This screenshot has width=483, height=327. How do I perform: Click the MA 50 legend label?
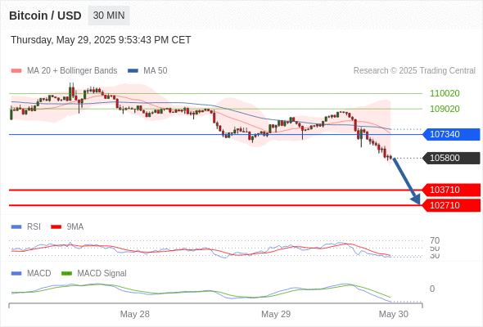156,71
